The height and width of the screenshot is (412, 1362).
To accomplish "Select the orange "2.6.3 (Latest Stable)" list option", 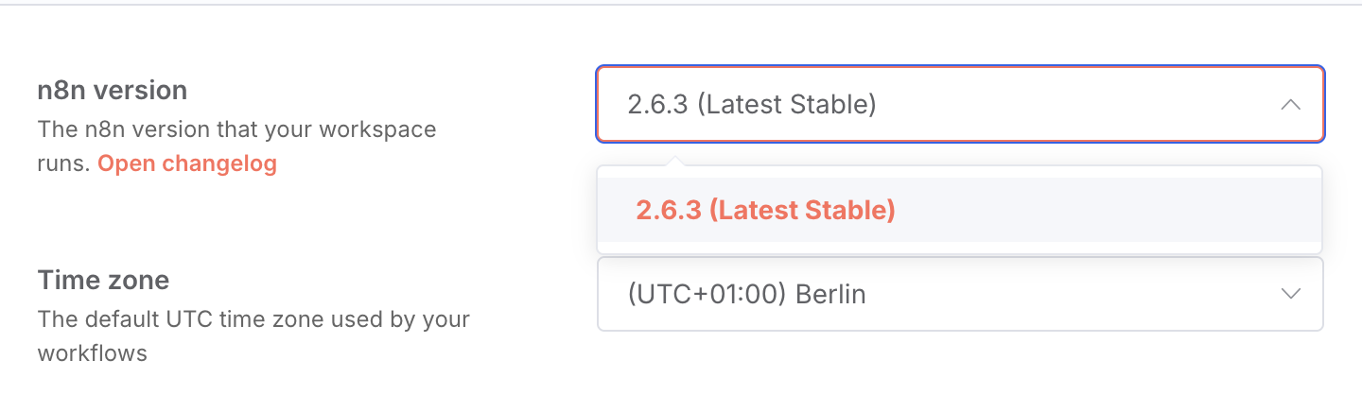I will (765, 210).
